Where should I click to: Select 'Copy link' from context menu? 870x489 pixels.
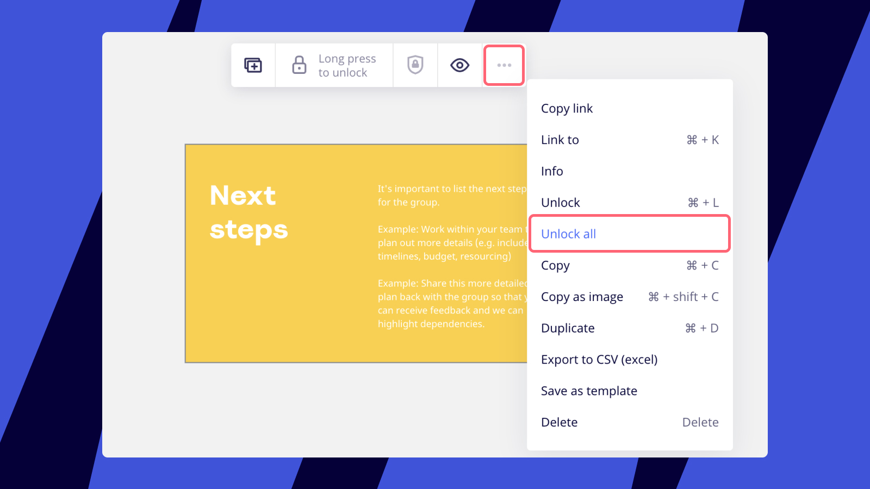click(x=567, y=109)
